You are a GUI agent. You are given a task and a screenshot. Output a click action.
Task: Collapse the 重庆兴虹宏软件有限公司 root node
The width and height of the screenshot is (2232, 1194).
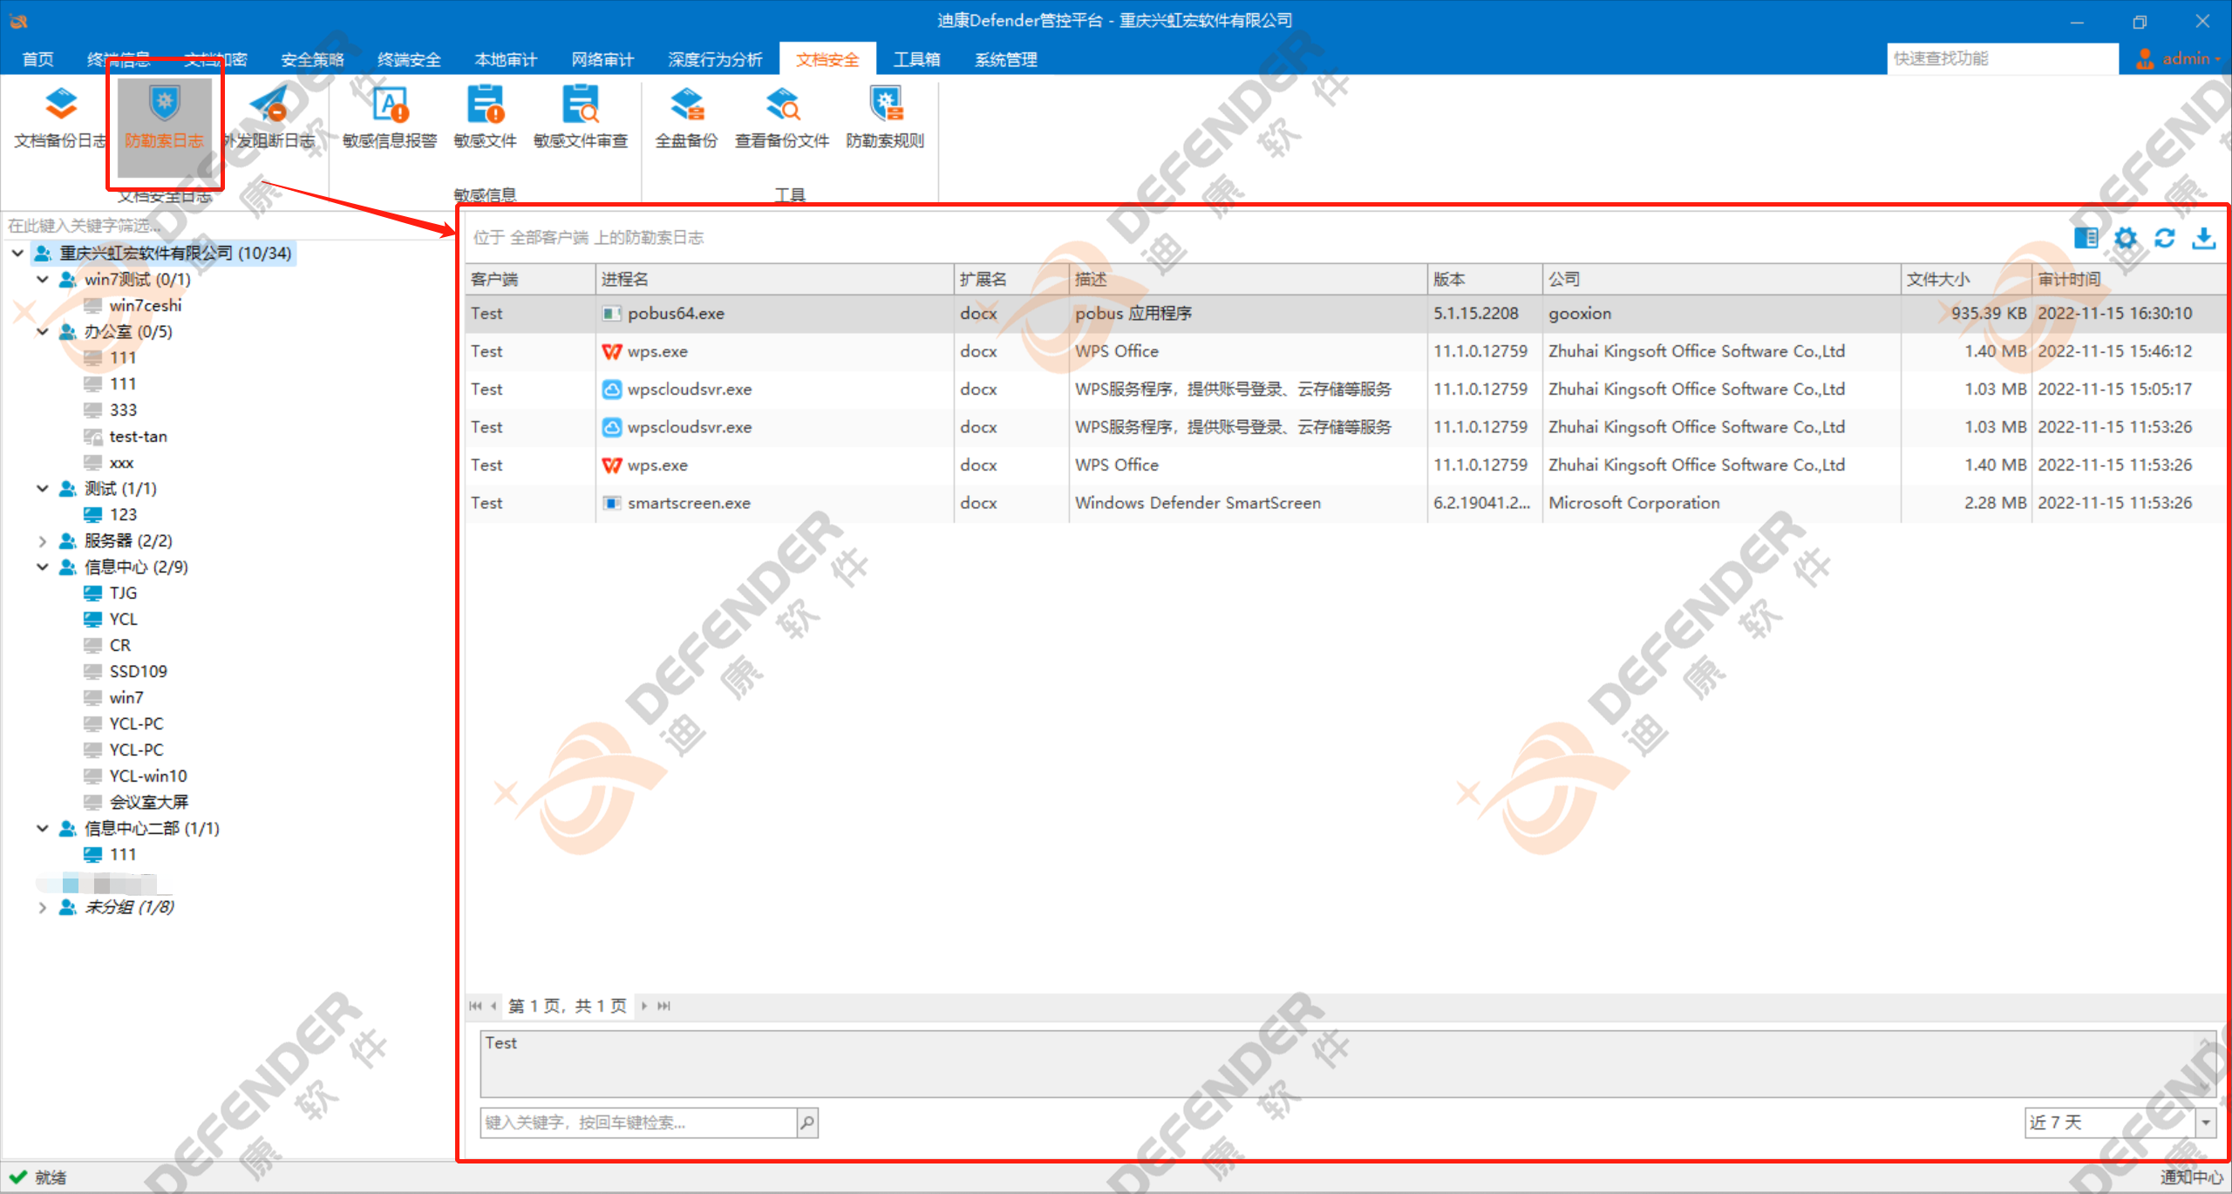[x=17, y=253]
